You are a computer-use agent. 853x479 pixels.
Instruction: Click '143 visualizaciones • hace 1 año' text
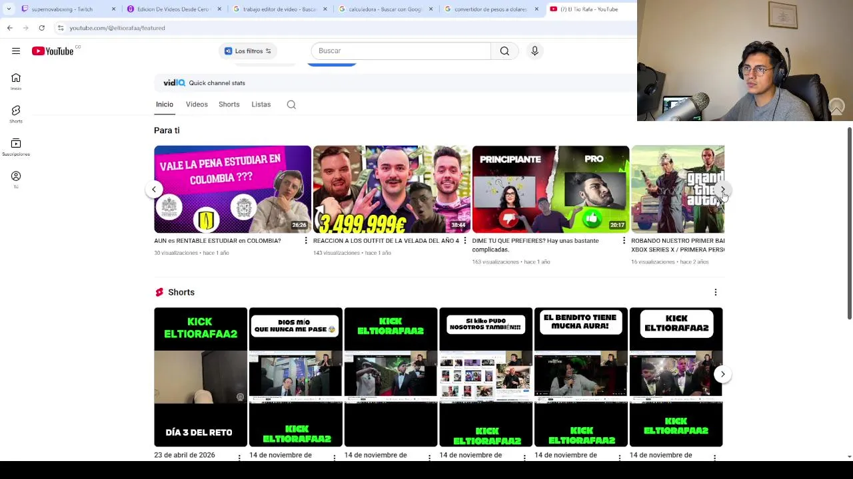[x=352, y=253]
